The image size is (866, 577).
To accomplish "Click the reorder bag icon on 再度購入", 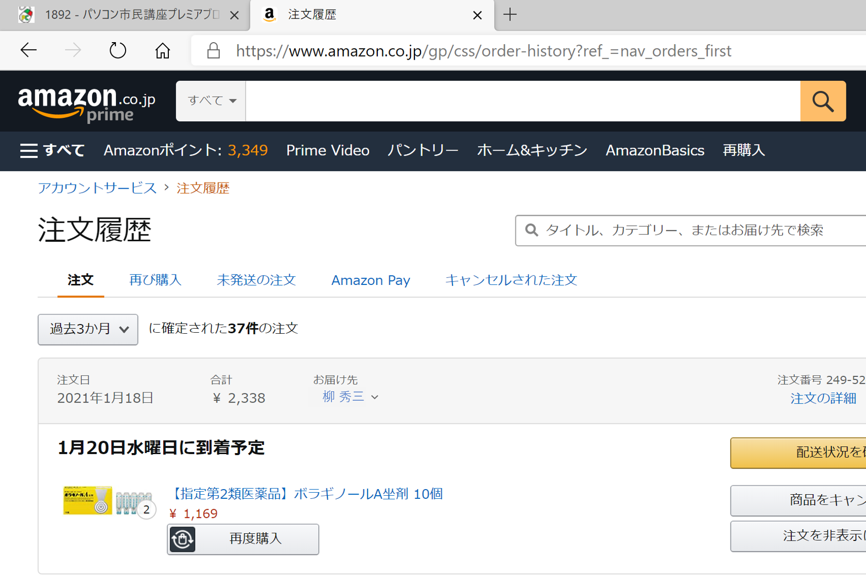I will pos(182,539).
